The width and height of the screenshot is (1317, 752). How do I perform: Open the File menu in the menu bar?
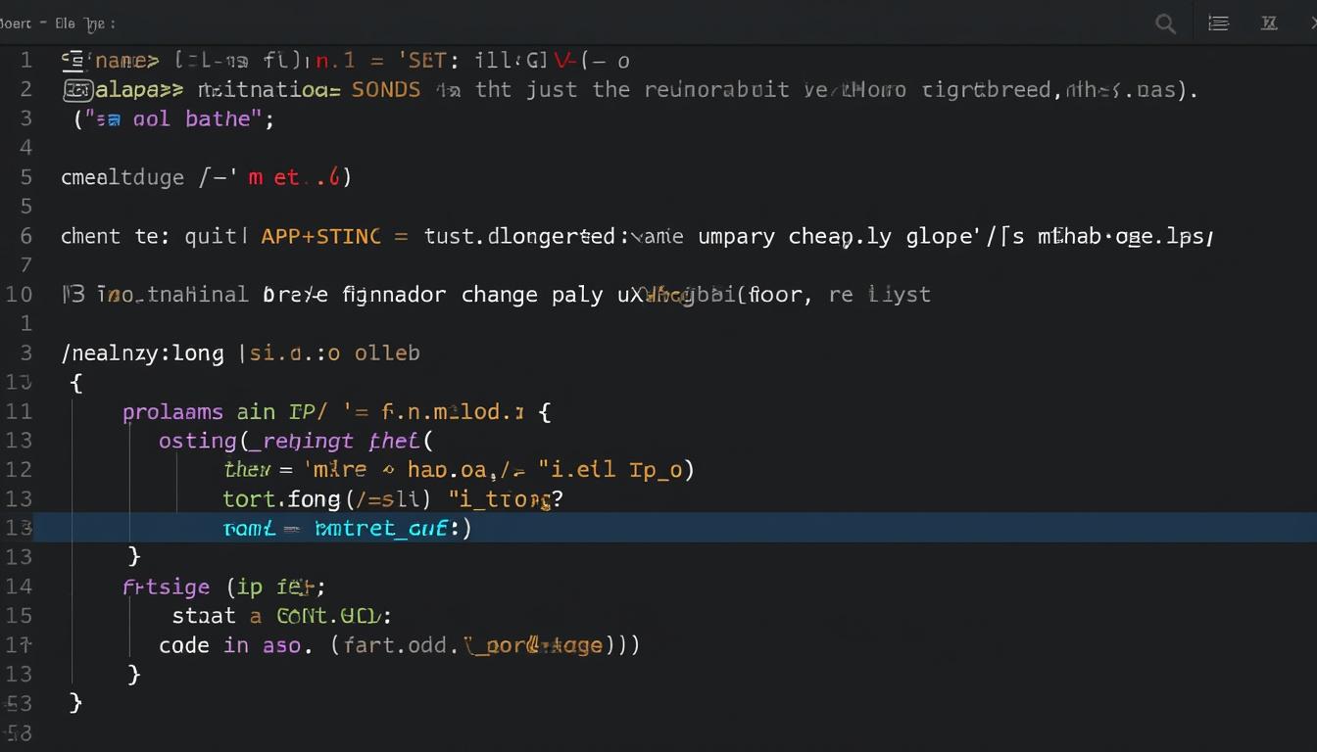64,23
